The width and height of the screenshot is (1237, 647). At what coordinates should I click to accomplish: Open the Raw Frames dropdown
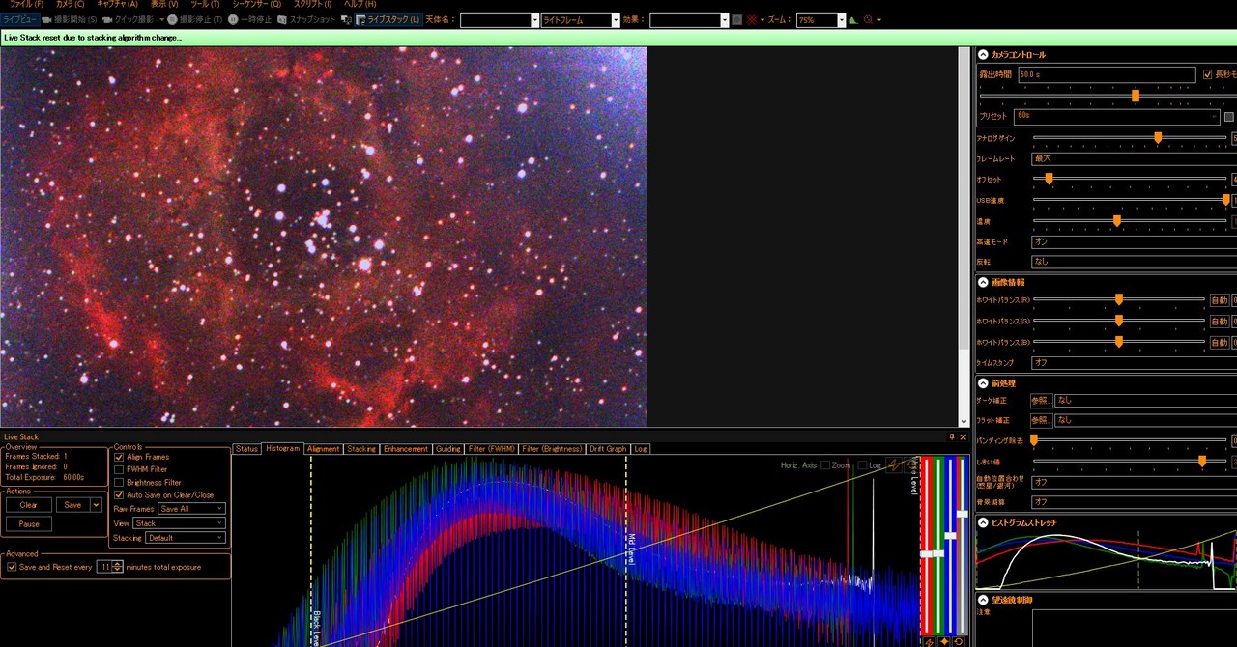point(191,509)
